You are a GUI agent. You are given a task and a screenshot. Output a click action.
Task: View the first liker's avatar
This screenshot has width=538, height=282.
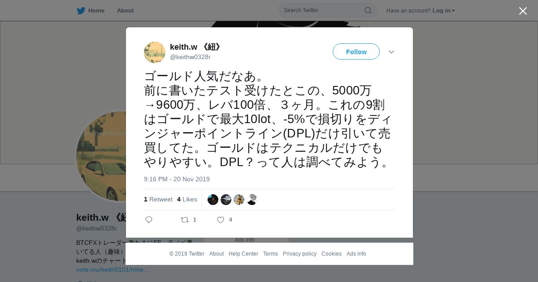click(x=213, y=200)
